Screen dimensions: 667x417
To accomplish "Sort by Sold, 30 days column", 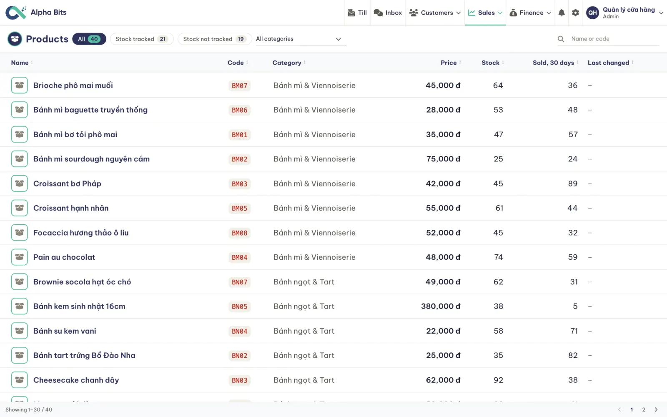I will click(x=556, y=63).
